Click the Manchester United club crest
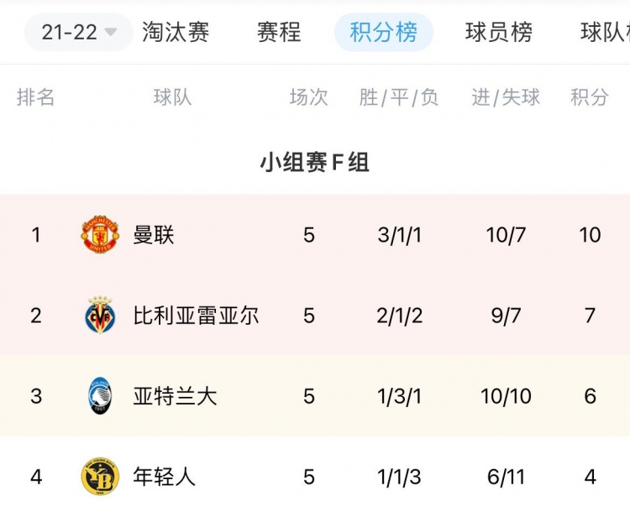The width and height of the screenshot is (630, 527). tap(100, 234)
